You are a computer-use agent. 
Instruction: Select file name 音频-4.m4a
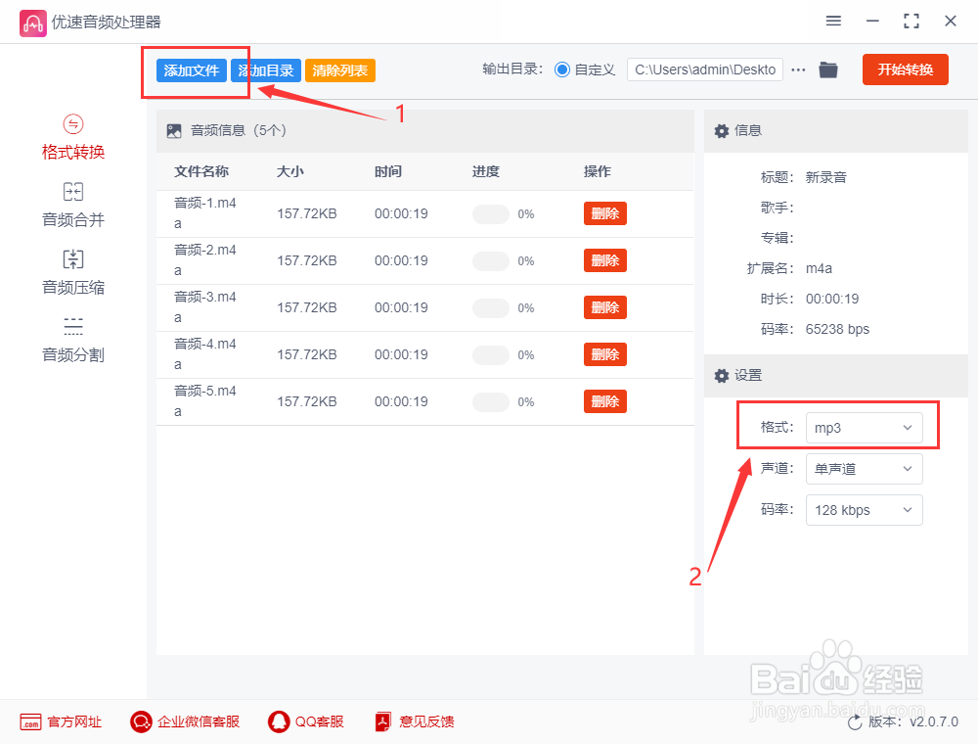click(x=204, y=354)
